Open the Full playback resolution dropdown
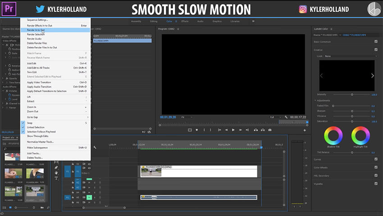Viewport: 383px width, 216px height. tap(275, 117)
